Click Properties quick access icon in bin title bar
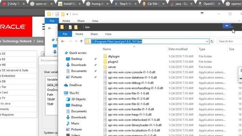Image resolution: width=242 pixels, height=136 pixels. click(70, 27)
